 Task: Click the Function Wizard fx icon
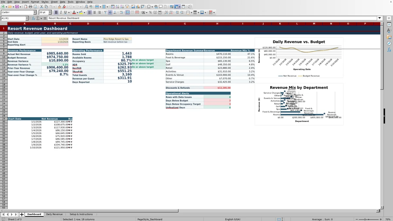click(x=33, y=18)
